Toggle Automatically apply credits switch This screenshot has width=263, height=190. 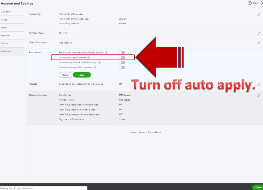[122, 57]
